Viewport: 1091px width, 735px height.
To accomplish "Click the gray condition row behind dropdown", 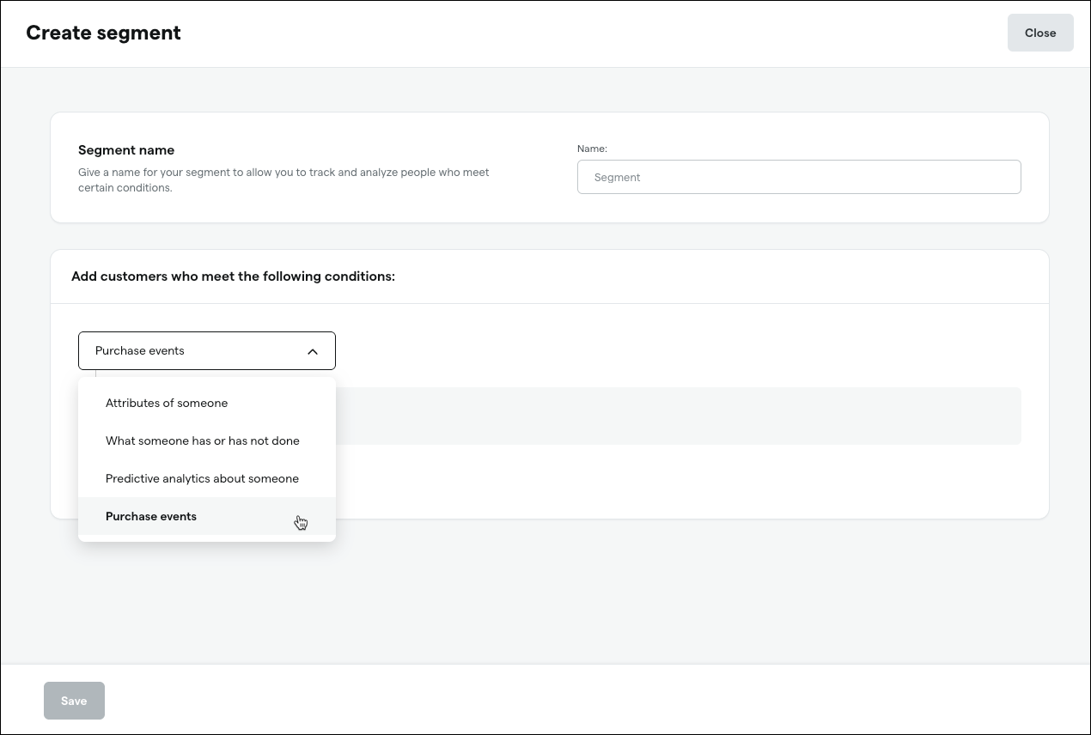I will pyautogui.click(x=677, y=416).
